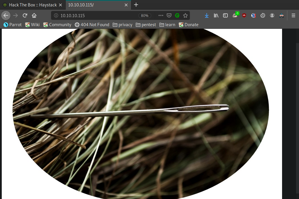Viewport: 299px width, 199px height.
Task: Open the Firefox account avatar icon
Action: coord(272,16)
